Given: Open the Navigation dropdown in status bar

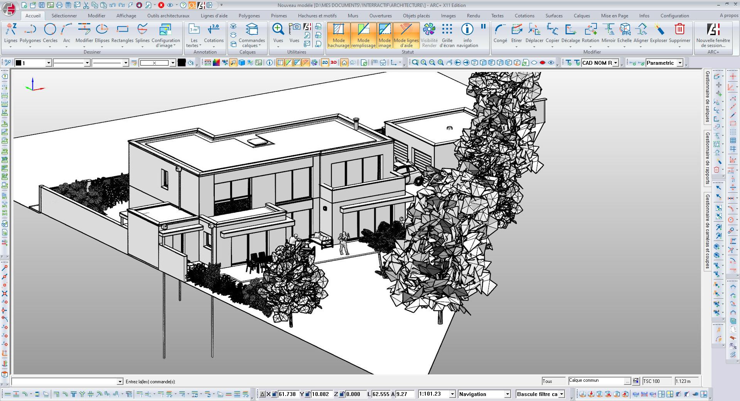Looking at the screenshot, I should [x=507, y=394].
